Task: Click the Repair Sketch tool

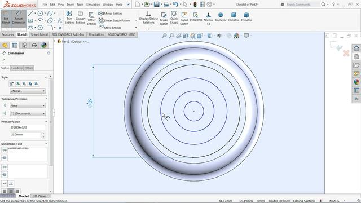Action: [x=164, y=19]
